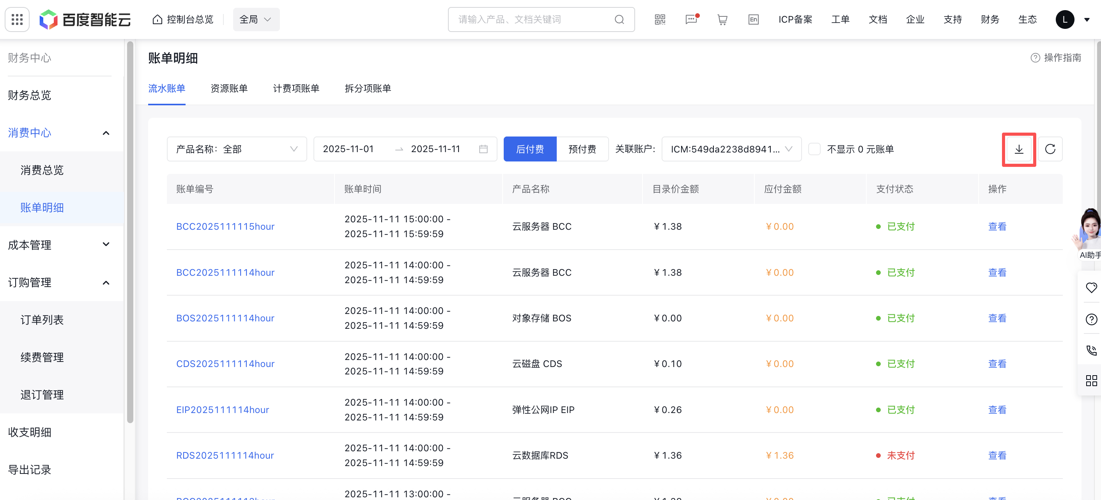Viewport: 1101px width, 500px height.
Task: Switch to the 计费项账单 tab
Action: [296, 89]
